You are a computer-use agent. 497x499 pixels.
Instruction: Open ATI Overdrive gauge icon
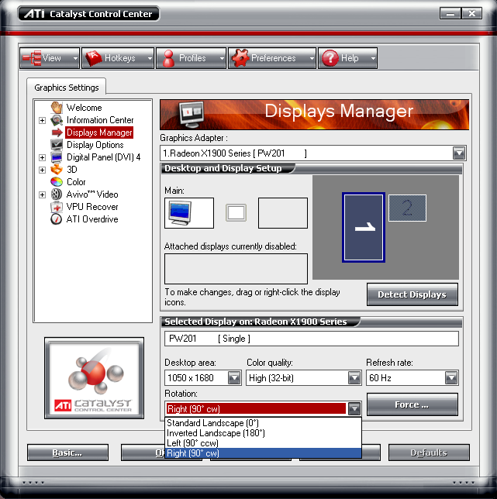(57, 219)
